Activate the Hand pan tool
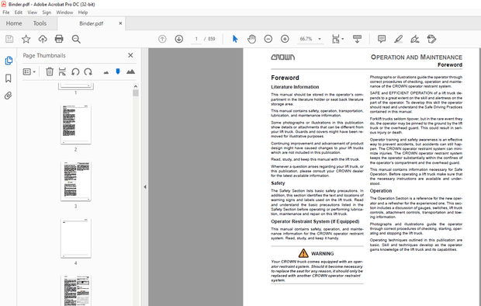481x306 pixels. 251,39
